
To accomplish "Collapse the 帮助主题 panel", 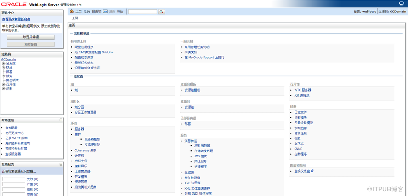I will [61, 120].
